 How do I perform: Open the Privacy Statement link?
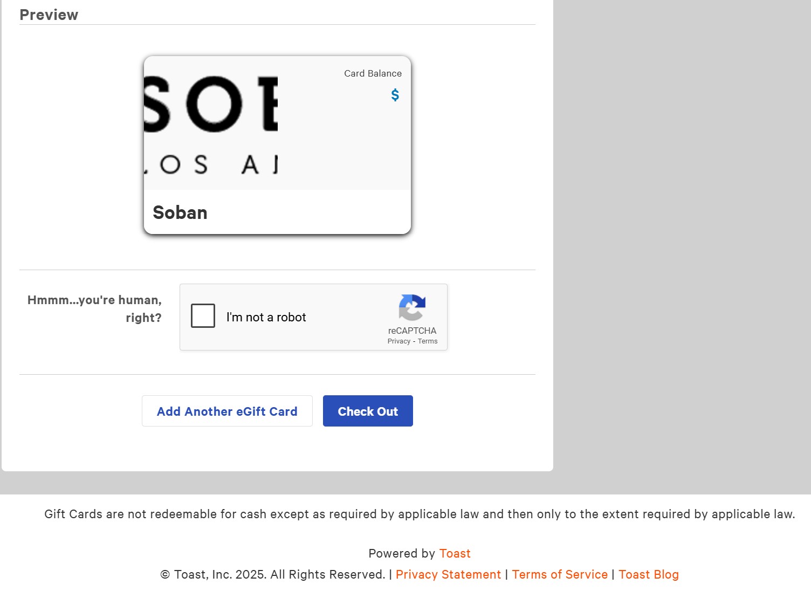tap(448, 575)
